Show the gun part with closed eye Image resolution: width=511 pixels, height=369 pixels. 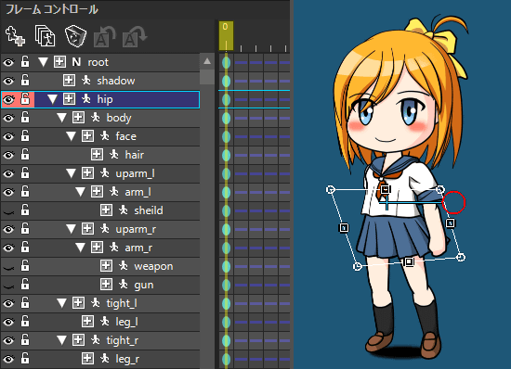point(8,286)
